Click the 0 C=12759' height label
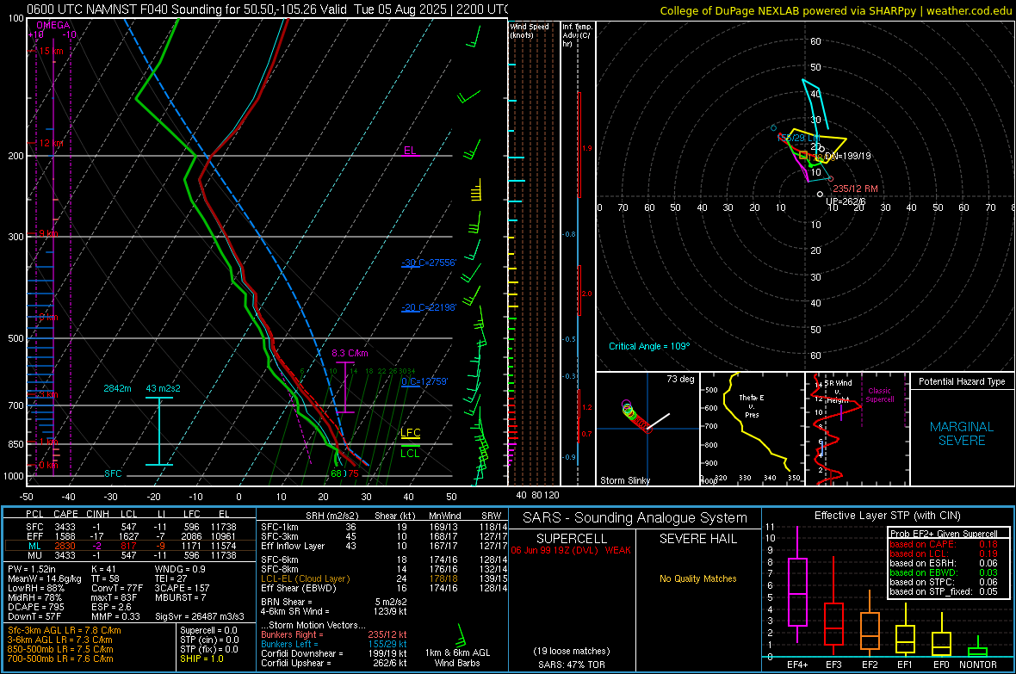 pyautogui.click(x=424, y=381)
